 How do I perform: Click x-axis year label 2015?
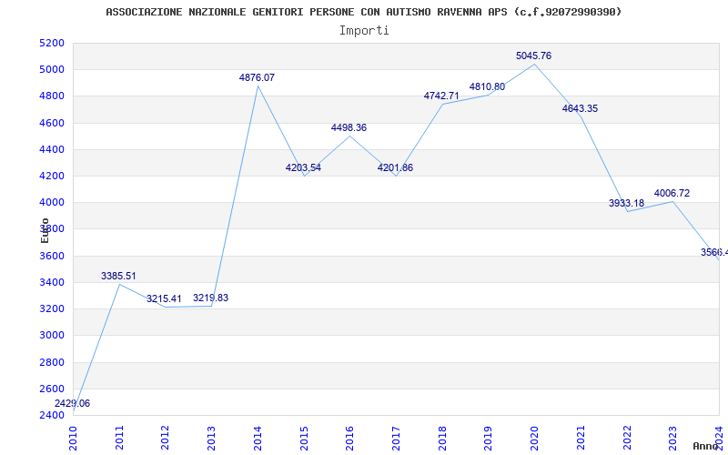[x=304, y=439]
